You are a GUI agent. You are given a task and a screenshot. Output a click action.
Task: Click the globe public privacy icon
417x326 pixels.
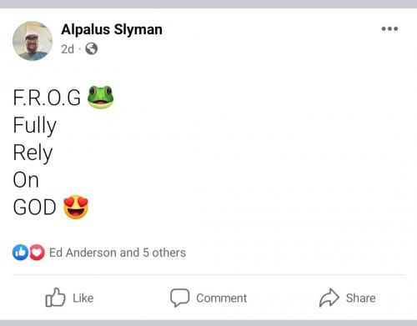coord(92,49)
